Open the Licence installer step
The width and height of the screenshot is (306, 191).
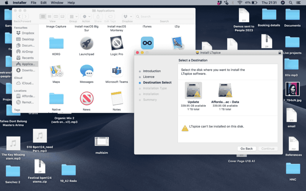[x=149, y=77]
